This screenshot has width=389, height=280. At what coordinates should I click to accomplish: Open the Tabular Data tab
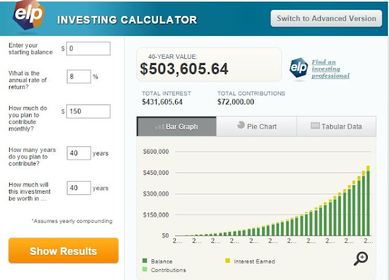pyautogui.click(x=336, y=126)
